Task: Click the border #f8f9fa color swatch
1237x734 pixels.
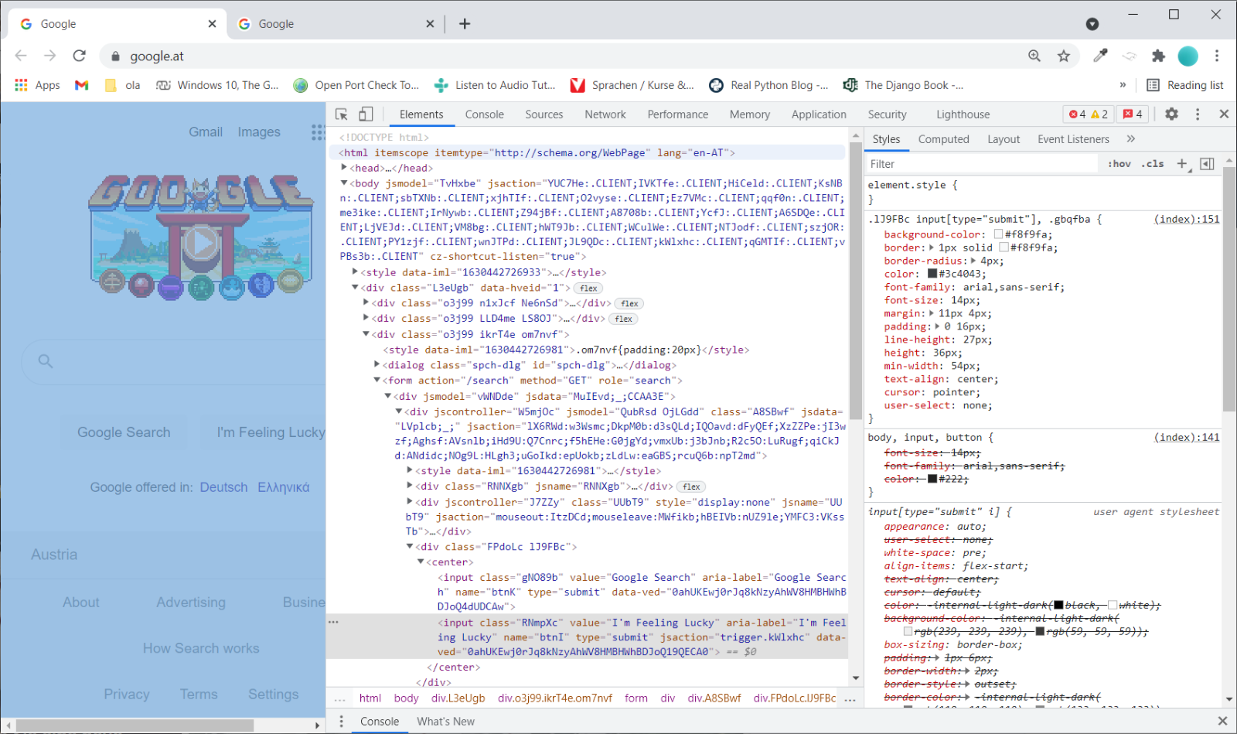Action: tap(1004, 247)
